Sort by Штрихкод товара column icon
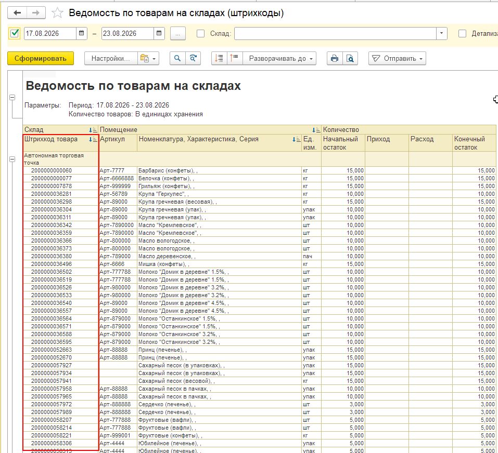Screen dimensions: 498x453 [x=93, y=139]
